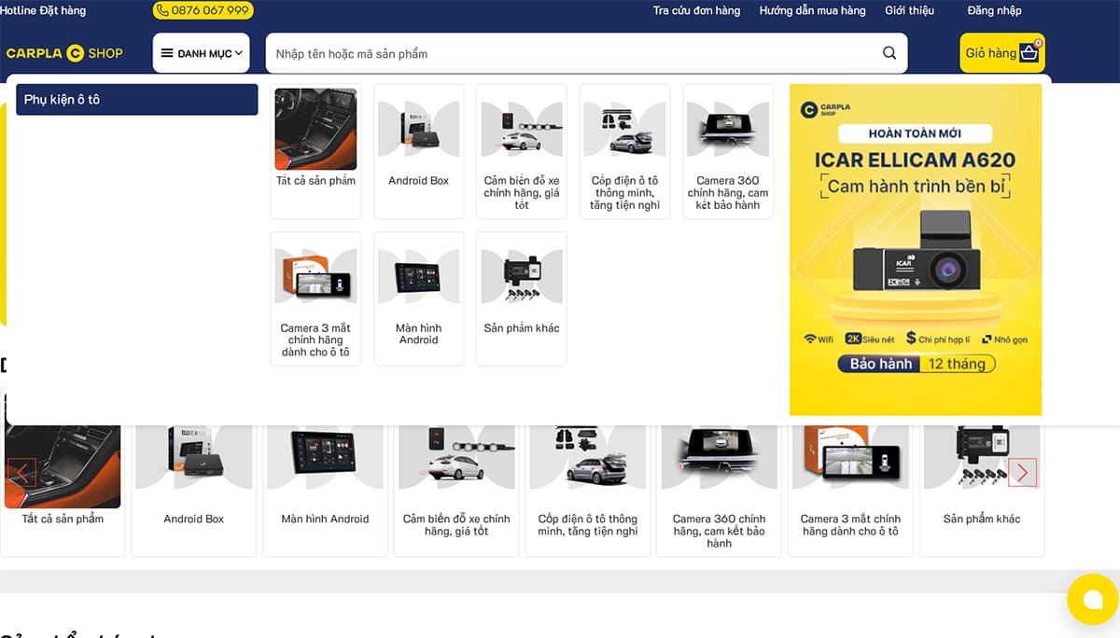Choose Camera 3 mắt in dropdown menu
The image size is (1120, 638).
click(315, 298)
